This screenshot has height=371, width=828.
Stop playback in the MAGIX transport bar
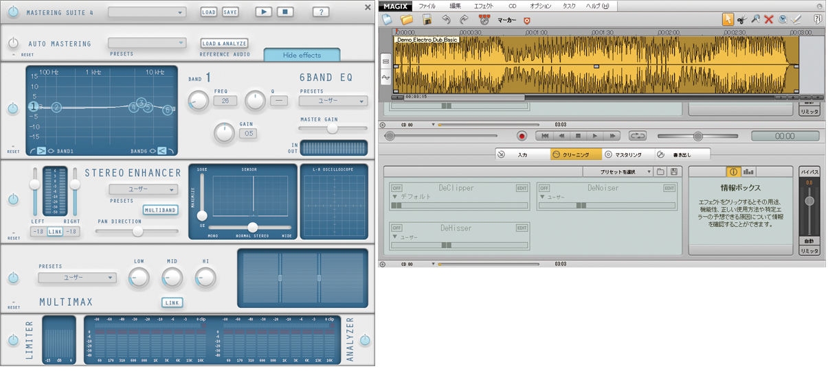click(x=579, y=136)
